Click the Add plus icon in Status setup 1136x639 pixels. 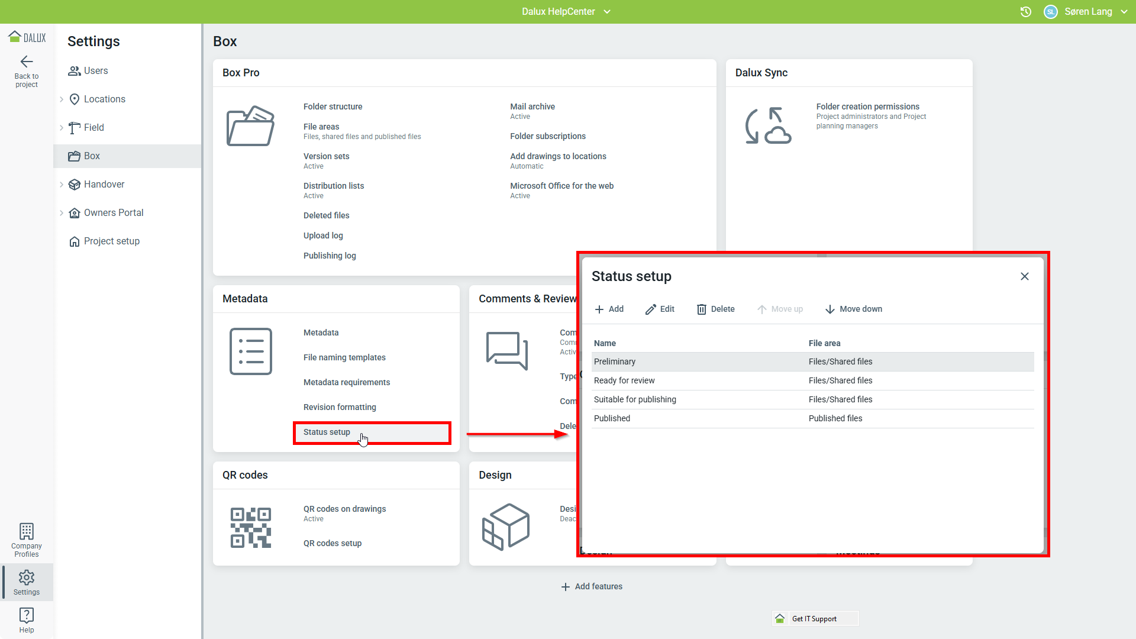pyautogui.click(x=599, y=309)
